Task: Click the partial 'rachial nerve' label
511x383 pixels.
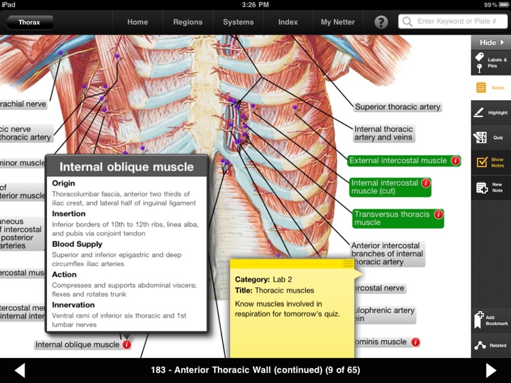Action: point(23,104)
